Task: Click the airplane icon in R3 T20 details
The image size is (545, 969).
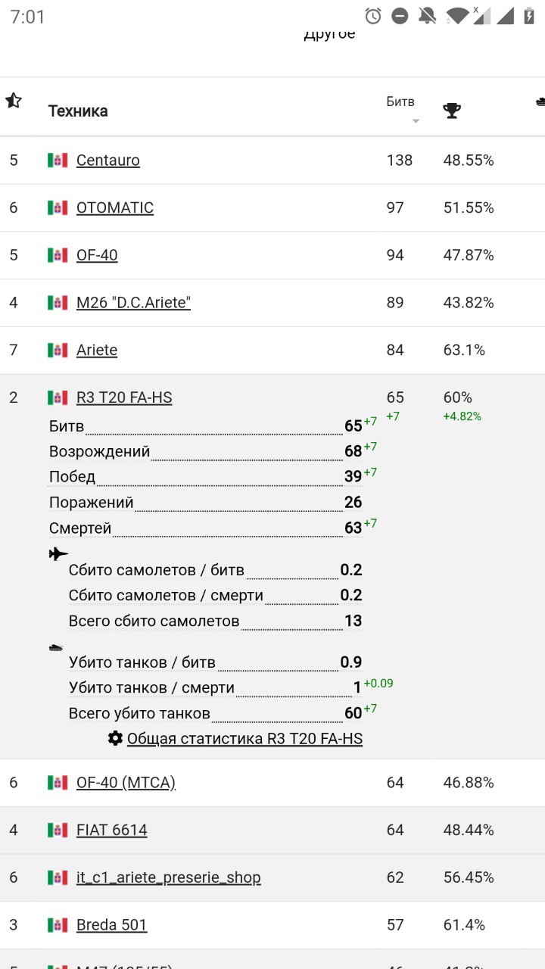Action: [58, 554]
